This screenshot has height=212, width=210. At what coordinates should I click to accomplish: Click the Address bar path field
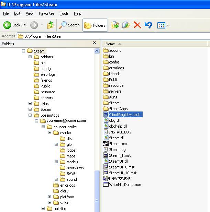click(x=113, y=36)
